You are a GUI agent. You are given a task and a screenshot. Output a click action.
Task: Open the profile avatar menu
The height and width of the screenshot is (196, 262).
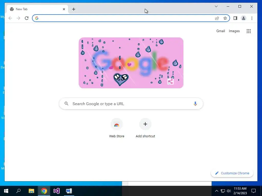(244, 18)
